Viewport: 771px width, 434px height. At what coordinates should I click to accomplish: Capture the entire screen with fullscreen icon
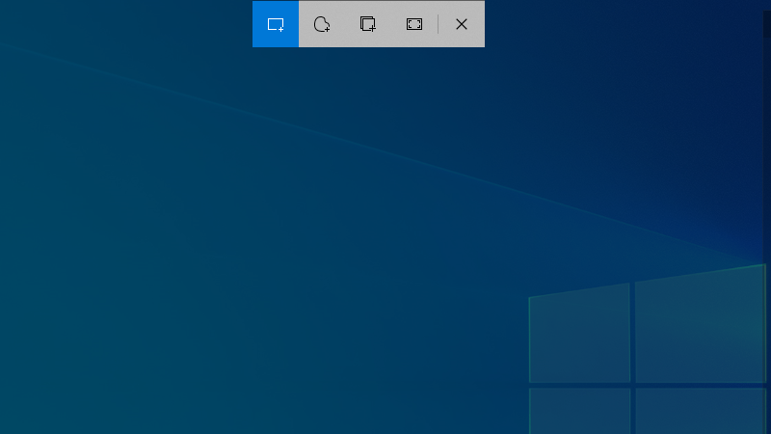414,24
